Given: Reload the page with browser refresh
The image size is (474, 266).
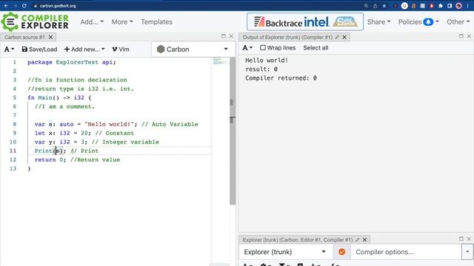Looking at the screenshot, I should [24, 6].
